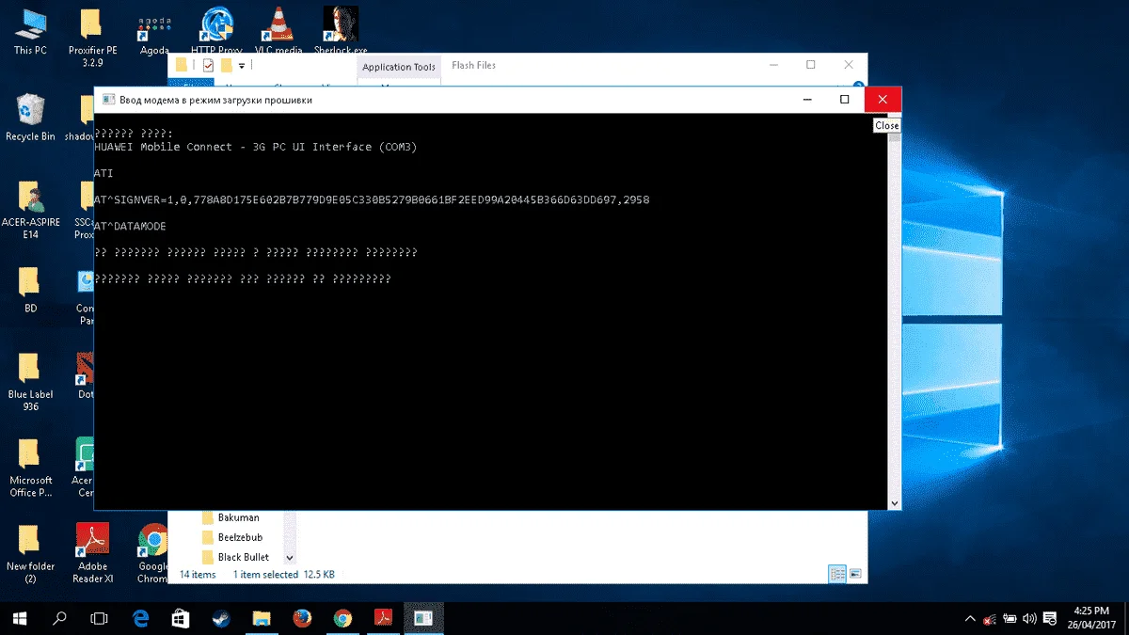The image size is (1129, 635).
Task: Open the Blue Label 936 folder
Action: tap(30, 382)
